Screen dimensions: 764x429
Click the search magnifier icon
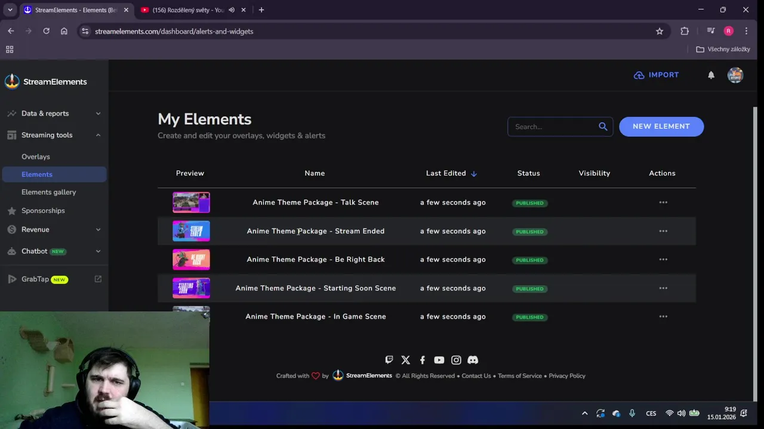[x=603, y=126]
